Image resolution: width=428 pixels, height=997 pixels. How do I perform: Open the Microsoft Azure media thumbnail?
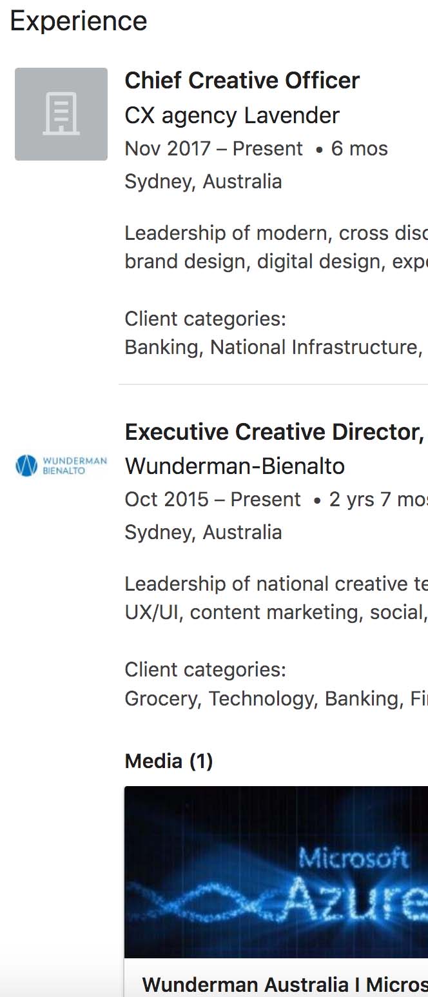(x=277, y=872)
